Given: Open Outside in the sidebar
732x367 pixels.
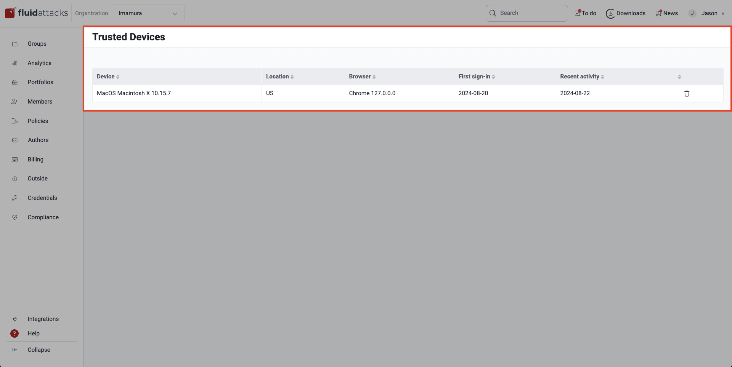Looking at the screenshot, I should click(x=38, y=179).
